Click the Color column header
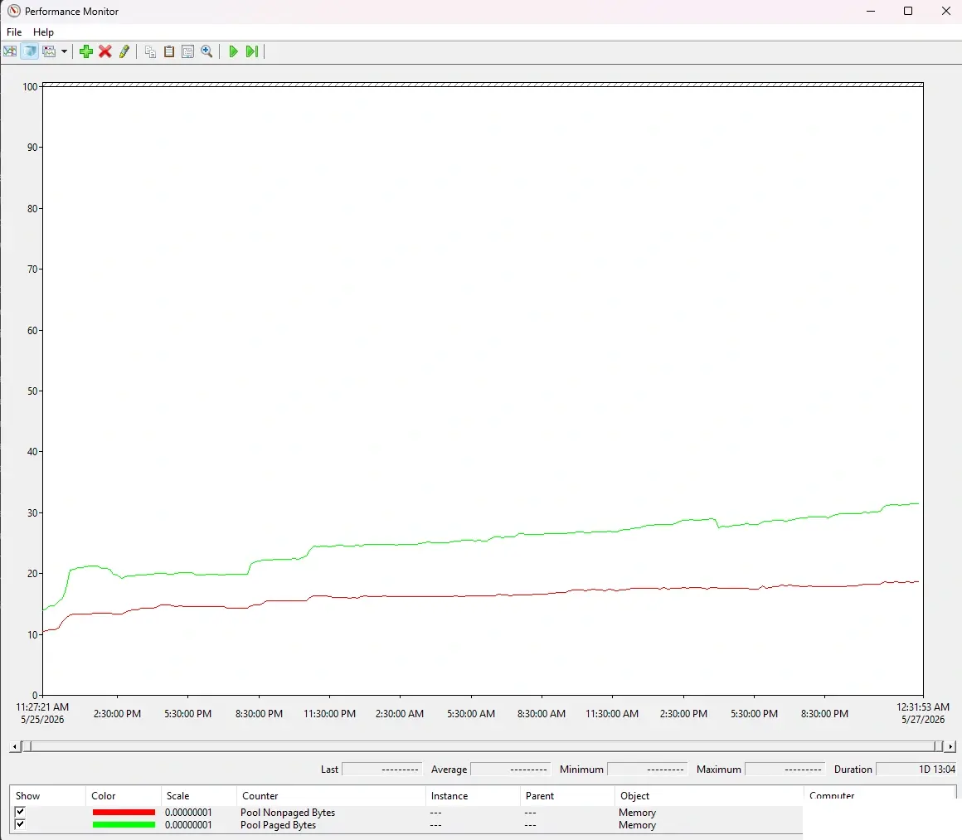 (x=123, y=796)
